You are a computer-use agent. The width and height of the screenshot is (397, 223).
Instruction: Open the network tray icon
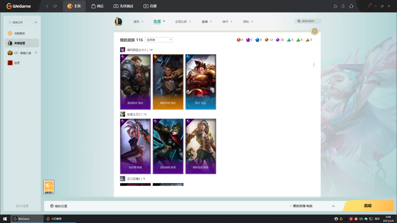coord(371,219)
